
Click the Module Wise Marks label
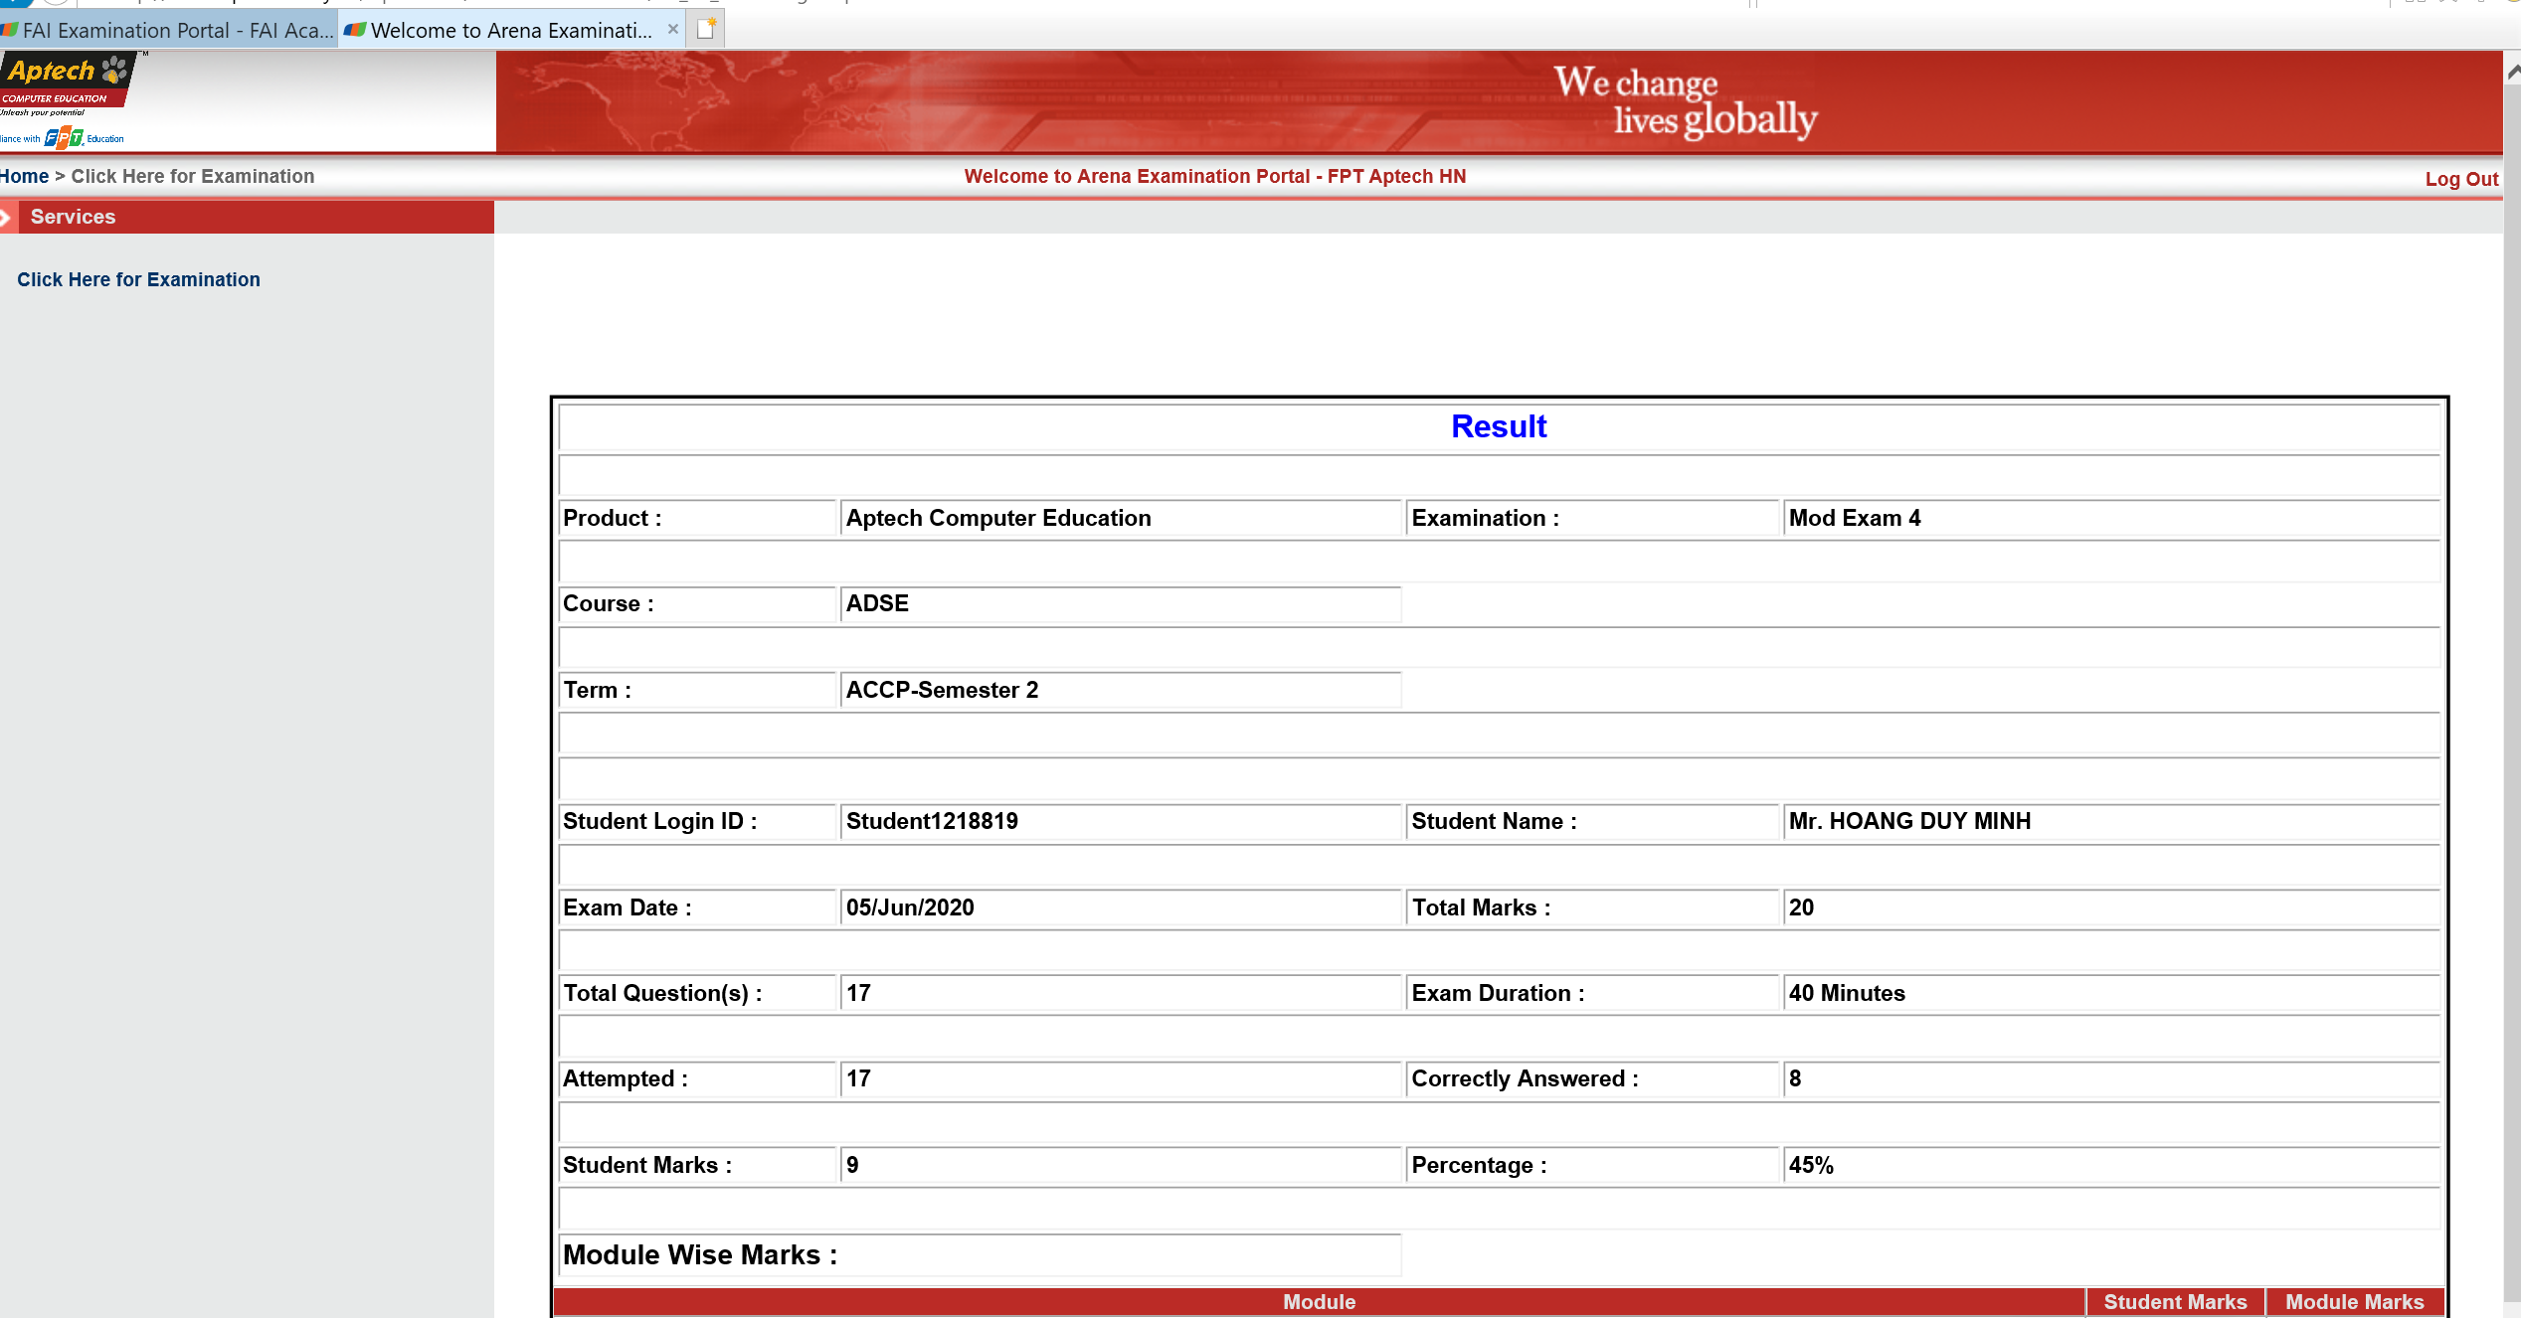700,1254
